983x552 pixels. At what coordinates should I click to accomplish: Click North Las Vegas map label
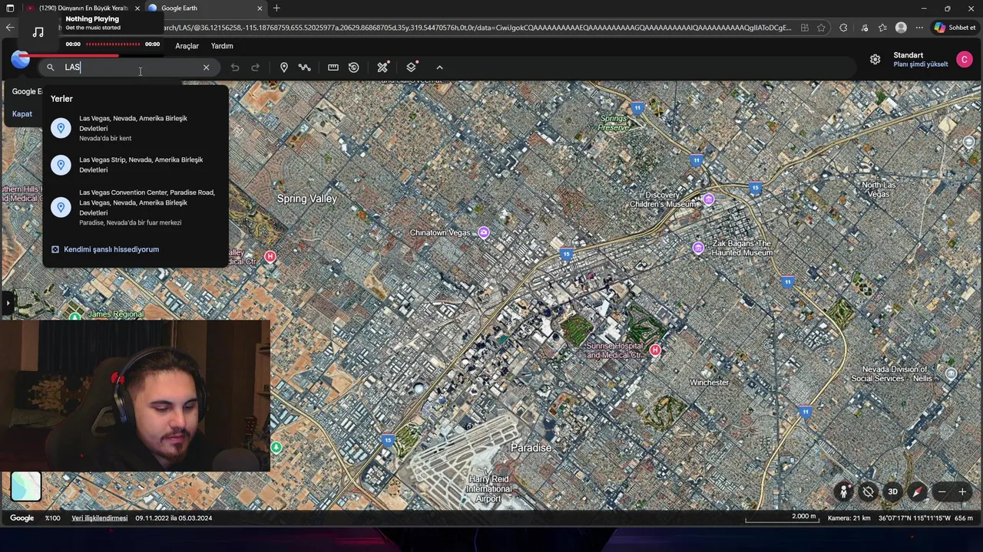pos(879,189)
